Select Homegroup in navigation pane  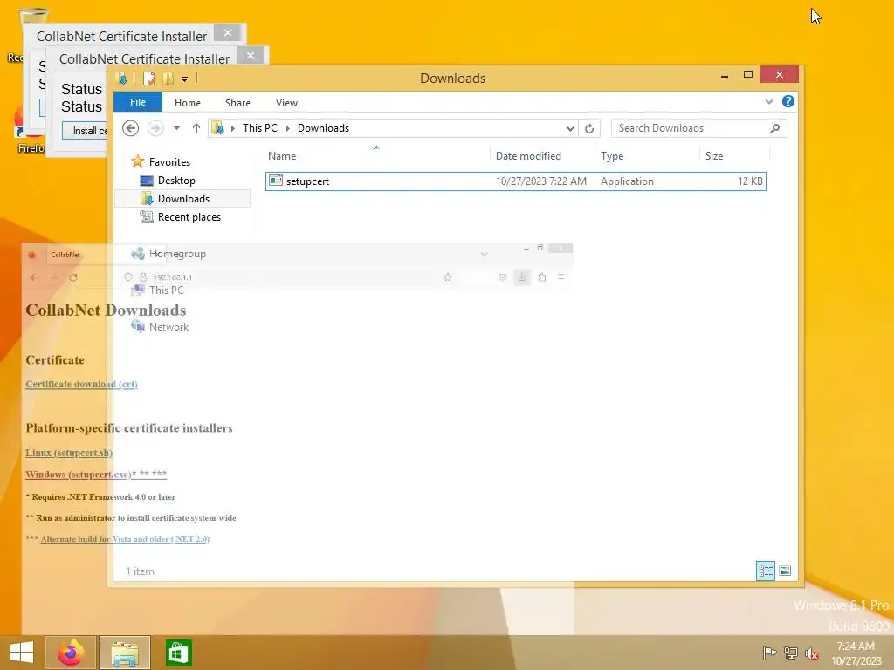coord(177,254)
